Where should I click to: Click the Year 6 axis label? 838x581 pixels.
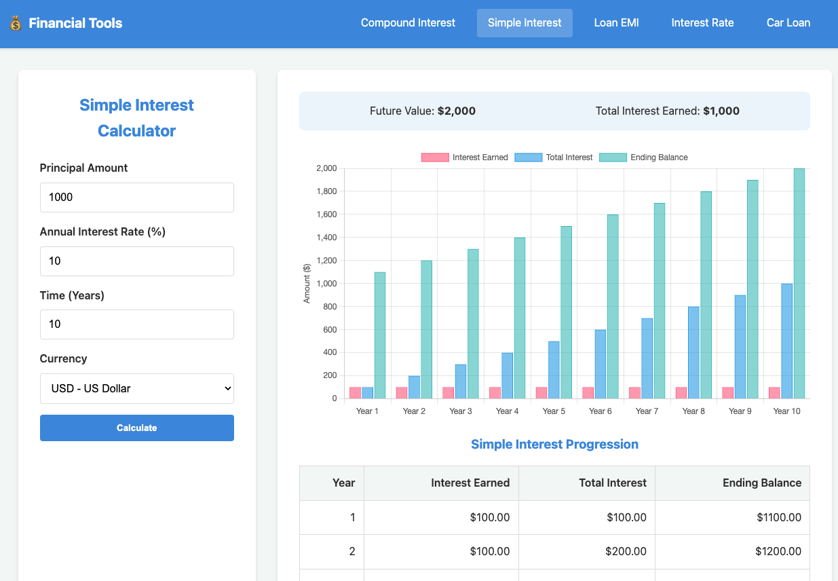pos(601,411)
